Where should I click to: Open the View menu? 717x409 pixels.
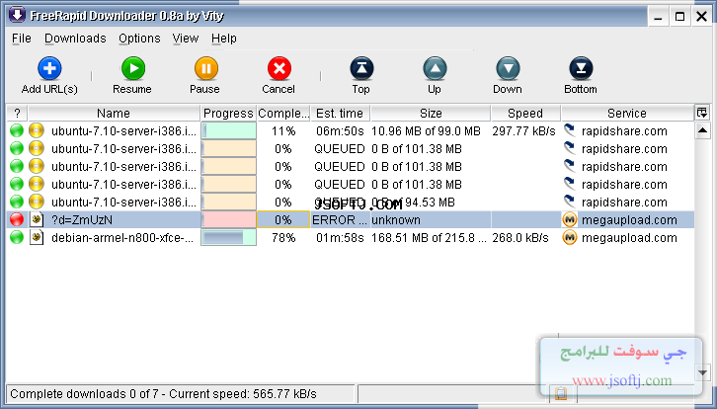click(x=186, y=39)
